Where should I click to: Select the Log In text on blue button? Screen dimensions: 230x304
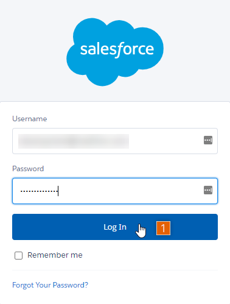point(115,227)
